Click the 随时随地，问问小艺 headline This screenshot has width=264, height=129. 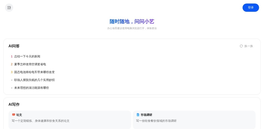click(132, 22)
